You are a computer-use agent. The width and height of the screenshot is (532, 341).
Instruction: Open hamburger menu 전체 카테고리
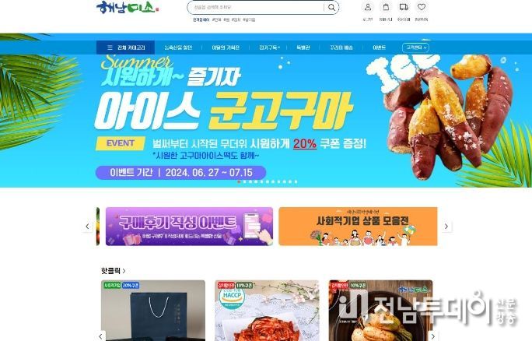pos(125,47)
